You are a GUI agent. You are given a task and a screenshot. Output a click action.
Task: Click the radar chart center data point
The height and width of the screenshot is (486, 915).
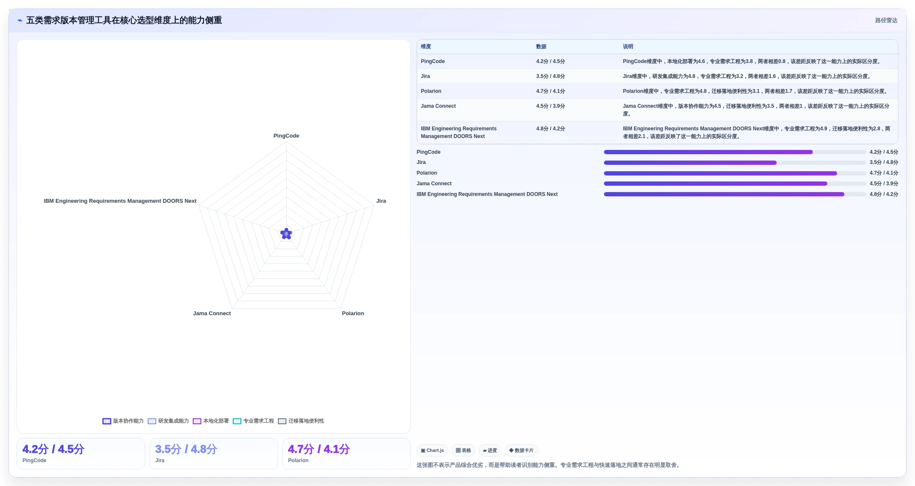pos(286,233)
